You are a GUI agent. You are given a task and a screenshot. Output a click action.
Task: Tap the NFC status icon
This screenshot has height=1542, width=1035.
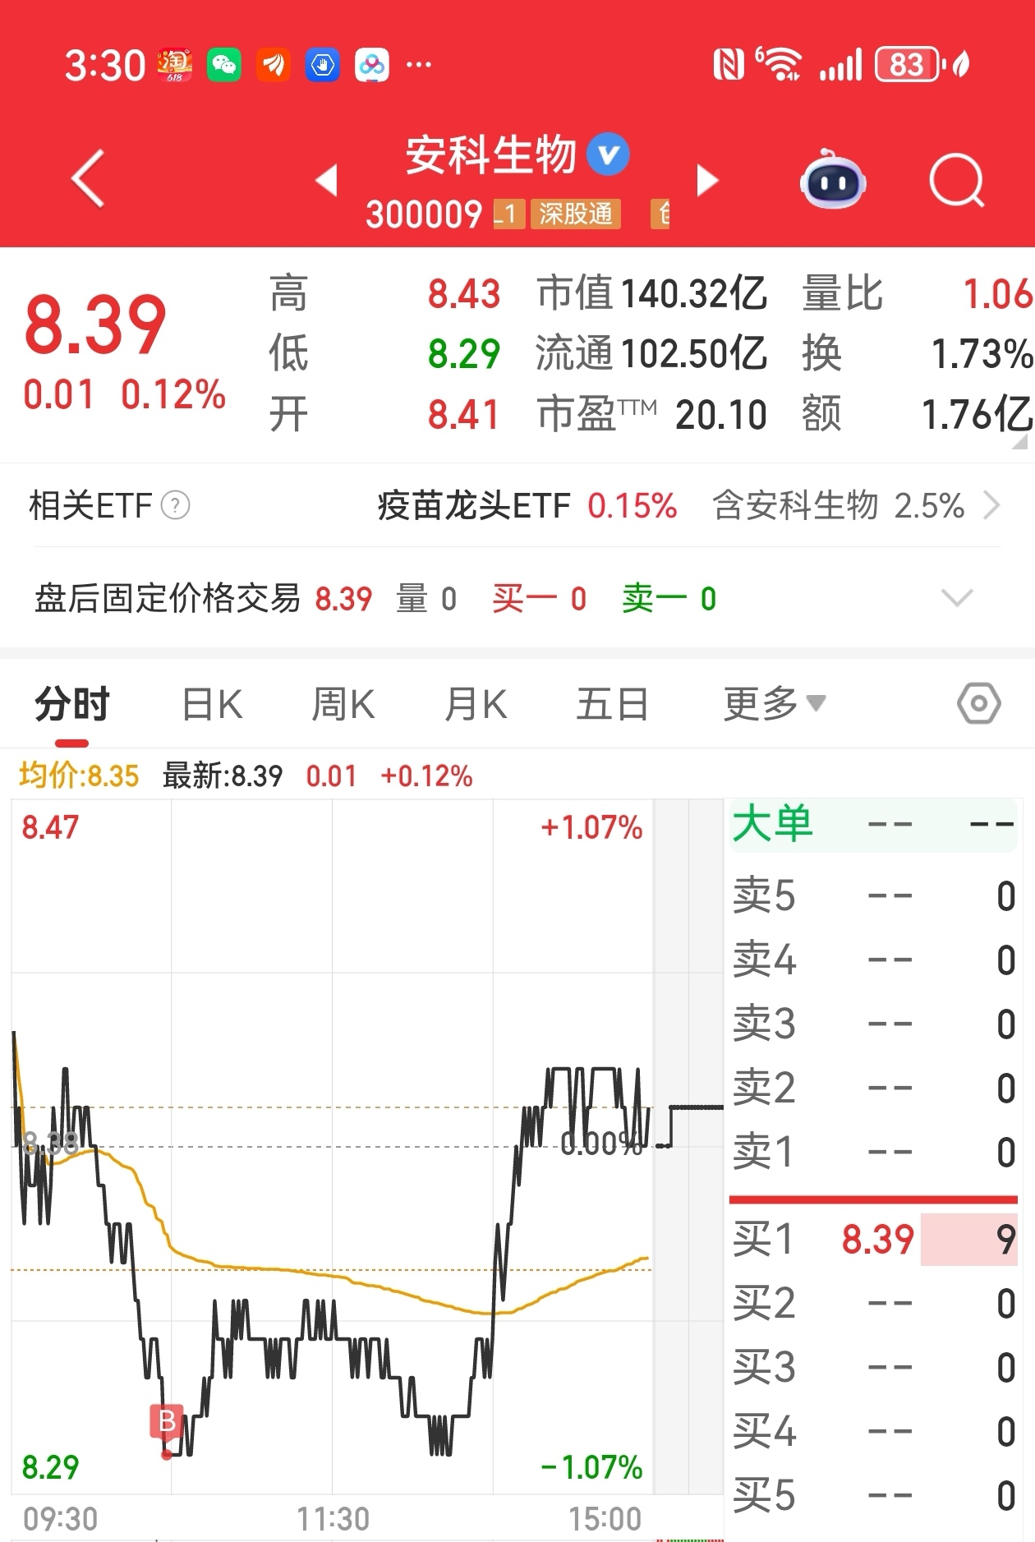(x=729, y=65)
